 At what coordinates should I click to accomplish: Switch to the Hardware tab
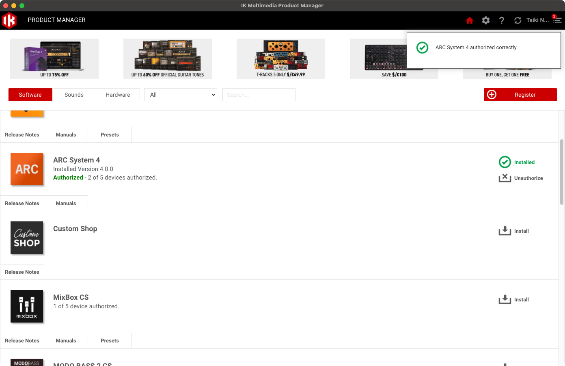(118, 95)
